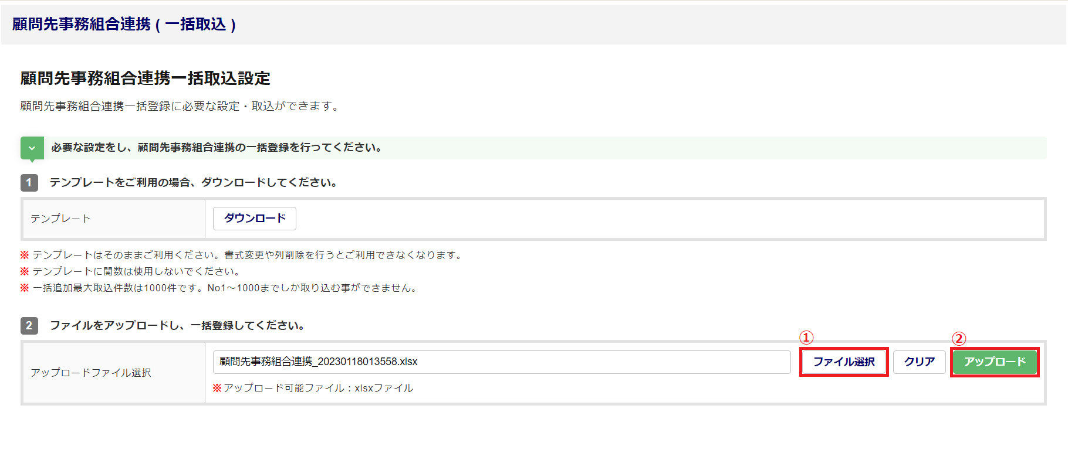1068x453 pixels.
Task: Click the step 2 number badge
Action: (29, 326)
